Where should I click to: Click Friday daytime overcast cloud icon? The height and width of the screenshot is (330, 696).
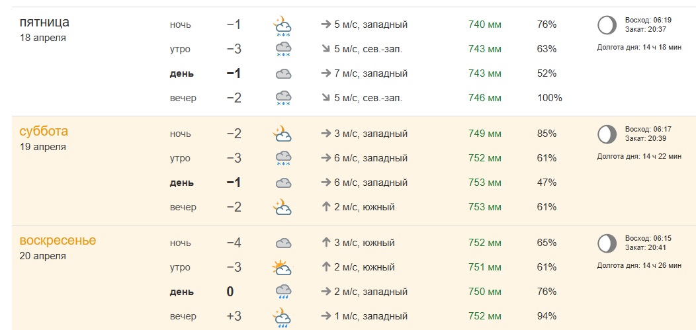[x=283, y=73]
